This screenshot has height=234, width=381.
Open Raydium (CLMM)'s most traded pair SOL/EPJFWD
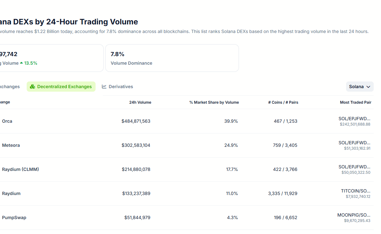pos(354,167)
